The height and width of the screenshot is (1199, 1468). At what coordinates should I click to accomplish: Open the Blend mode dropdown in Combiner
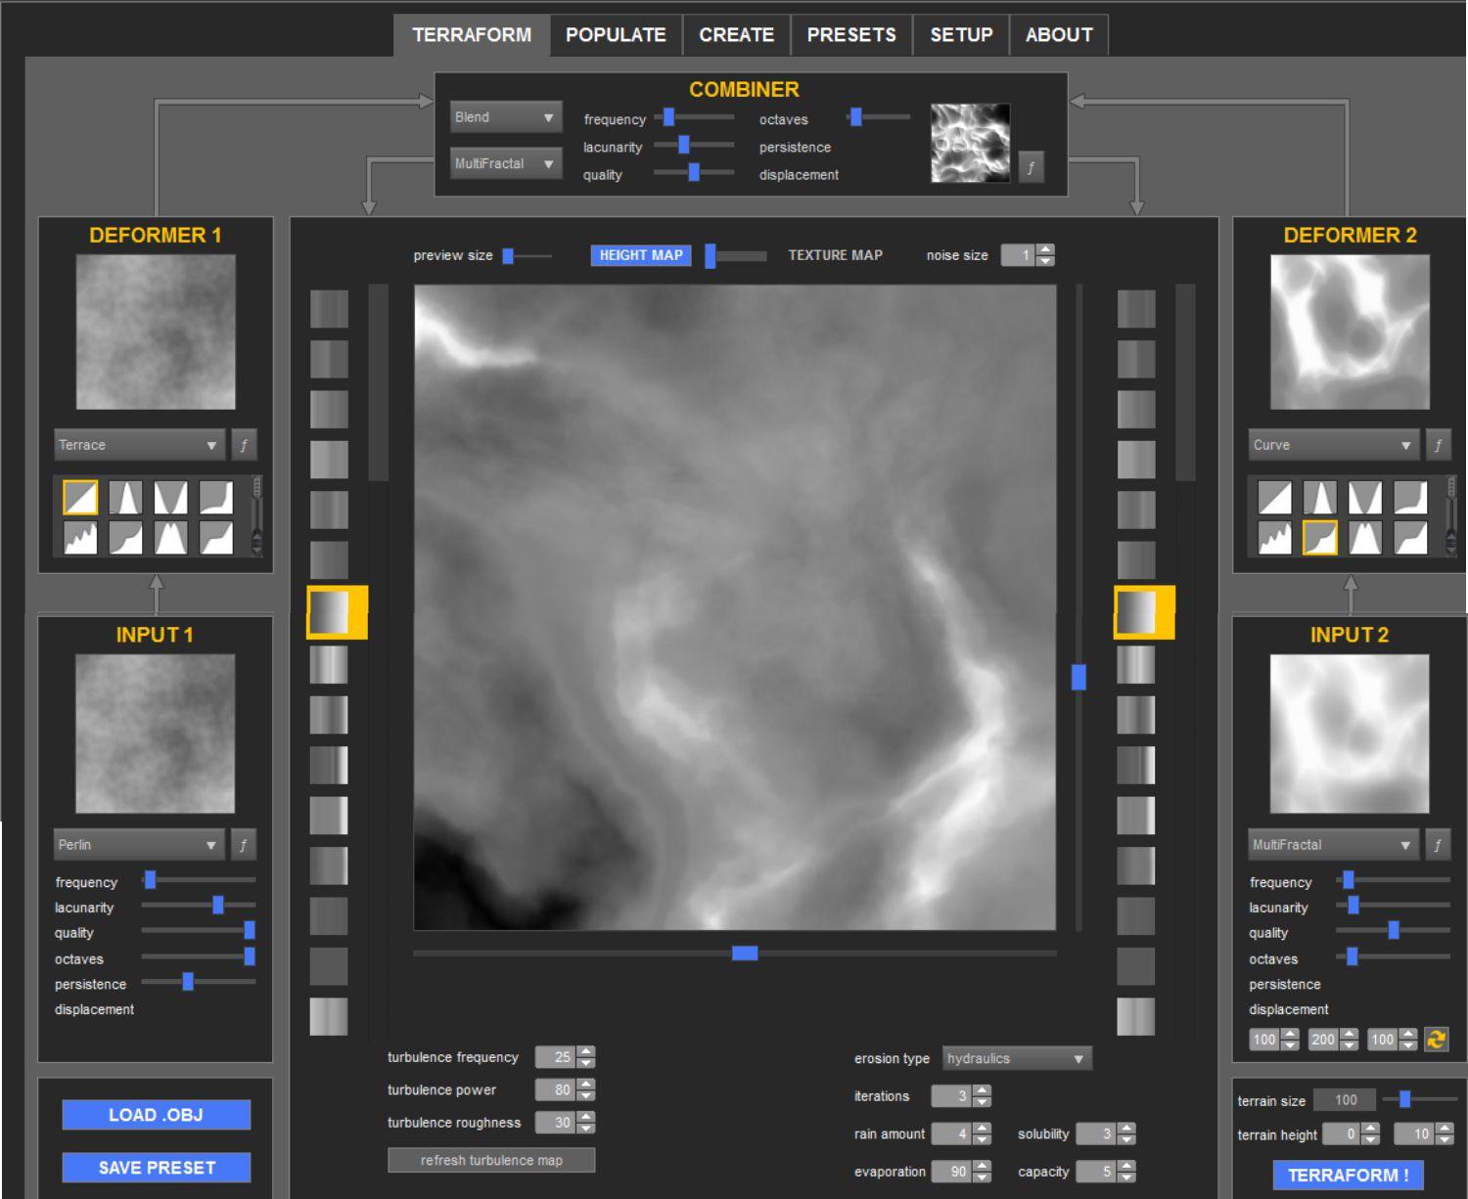(506, 117)
